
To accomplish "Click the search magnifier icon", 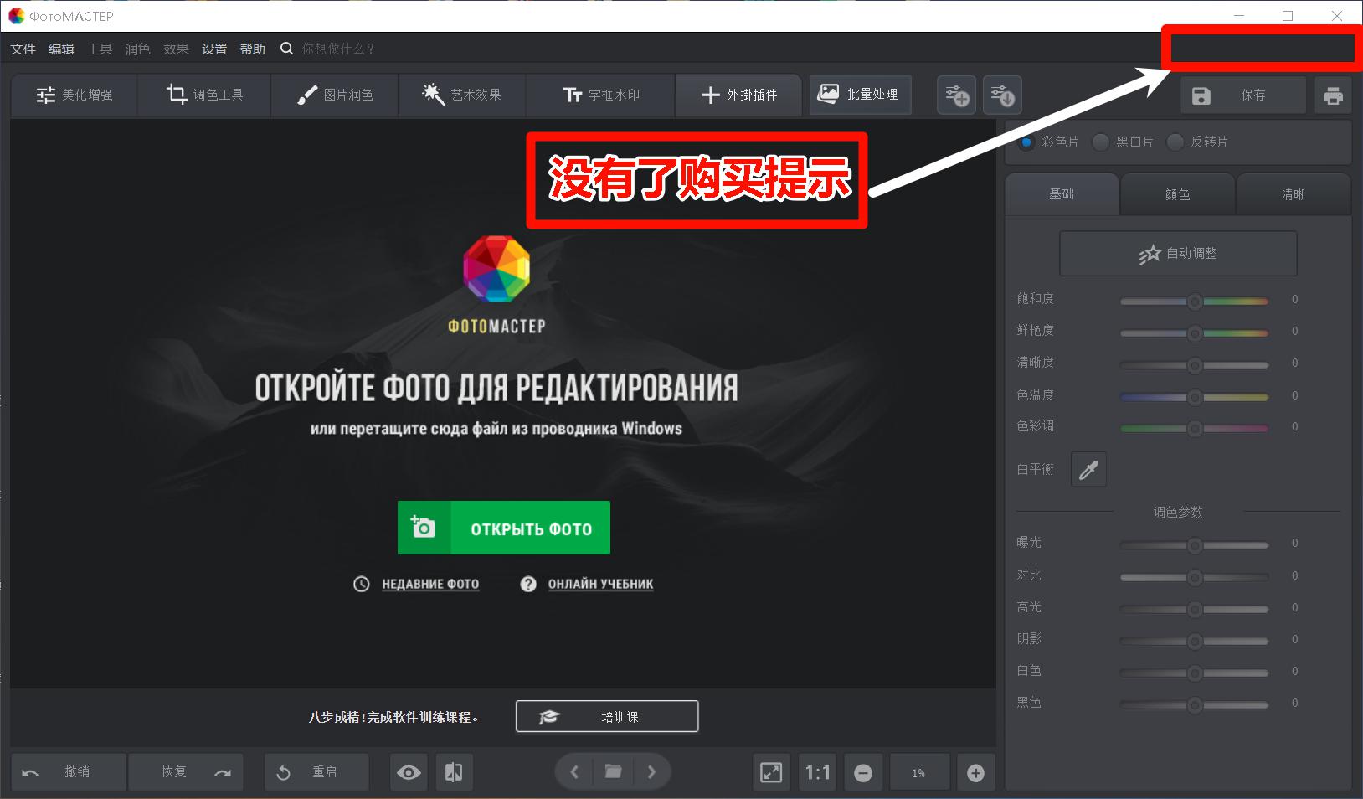I will tap(286, 49).
